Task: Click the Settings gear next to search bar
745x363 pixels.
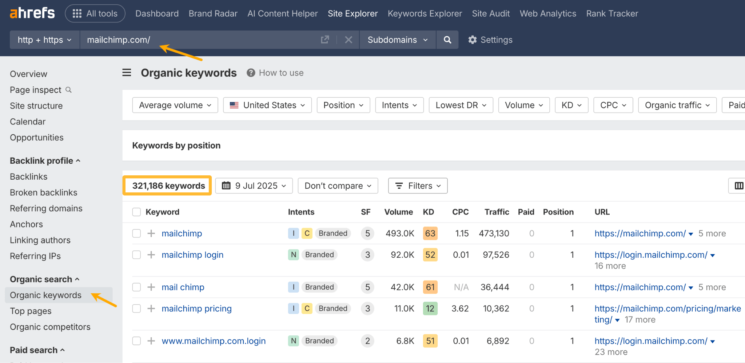Action: 472,40
